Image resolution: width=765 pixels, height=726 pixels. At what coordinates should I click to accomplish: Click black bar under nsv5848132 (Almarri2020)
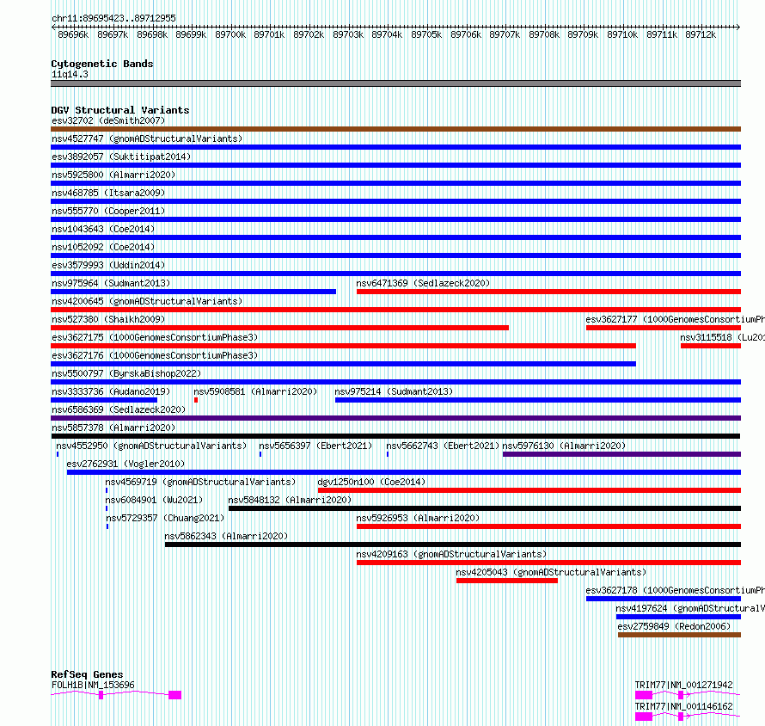point(485,508)
